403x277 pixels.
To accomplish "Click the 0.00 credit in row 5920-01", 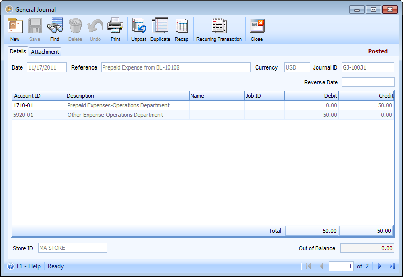I will (386, 115).
